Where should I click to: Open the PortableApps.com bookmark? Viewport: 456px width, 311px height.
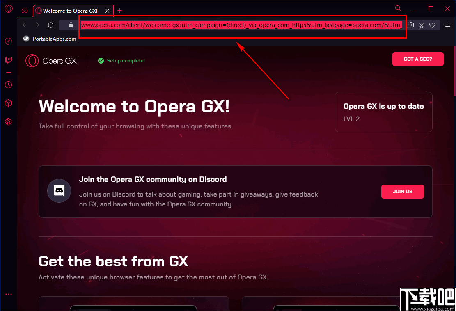point(50,39)
